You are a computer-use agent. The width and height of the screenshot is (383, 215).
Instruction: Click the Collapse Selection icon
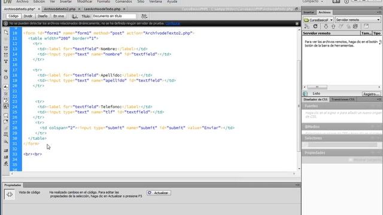tap(6, 55)
